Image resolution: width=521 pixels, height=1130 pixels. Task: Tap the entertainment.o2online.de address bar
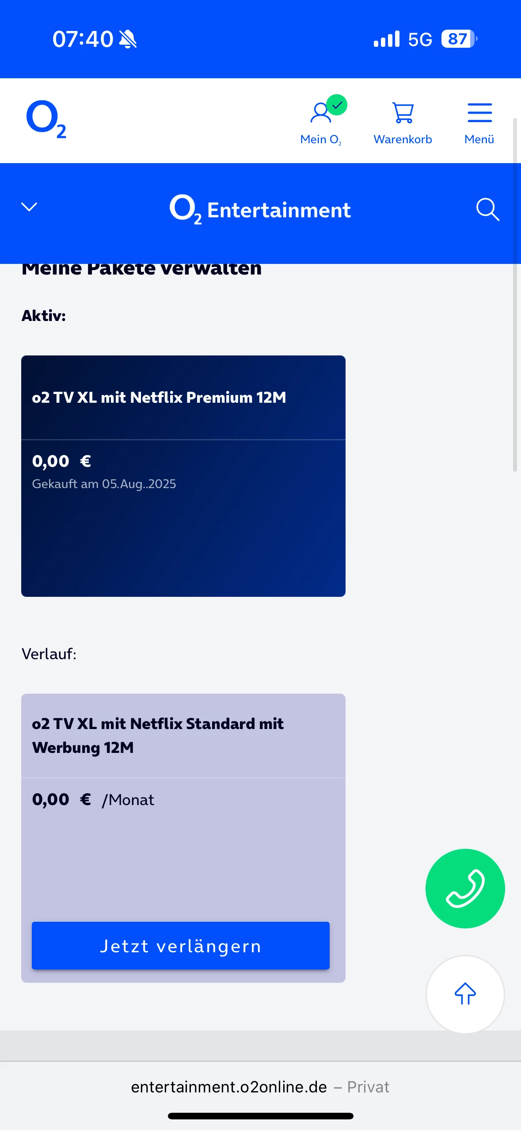coord(260,1087)
